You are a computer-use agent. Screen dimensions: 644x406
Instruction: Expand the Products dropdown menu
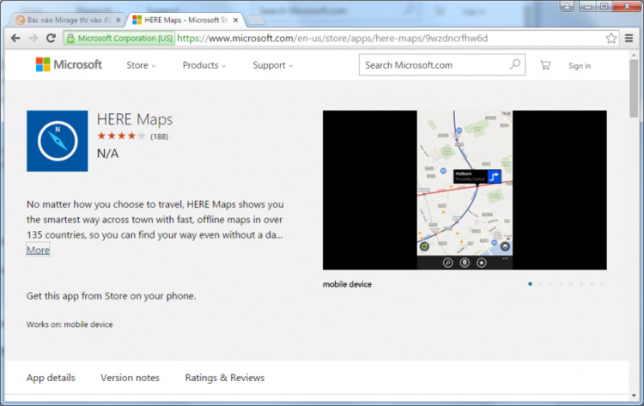[204, 65]
